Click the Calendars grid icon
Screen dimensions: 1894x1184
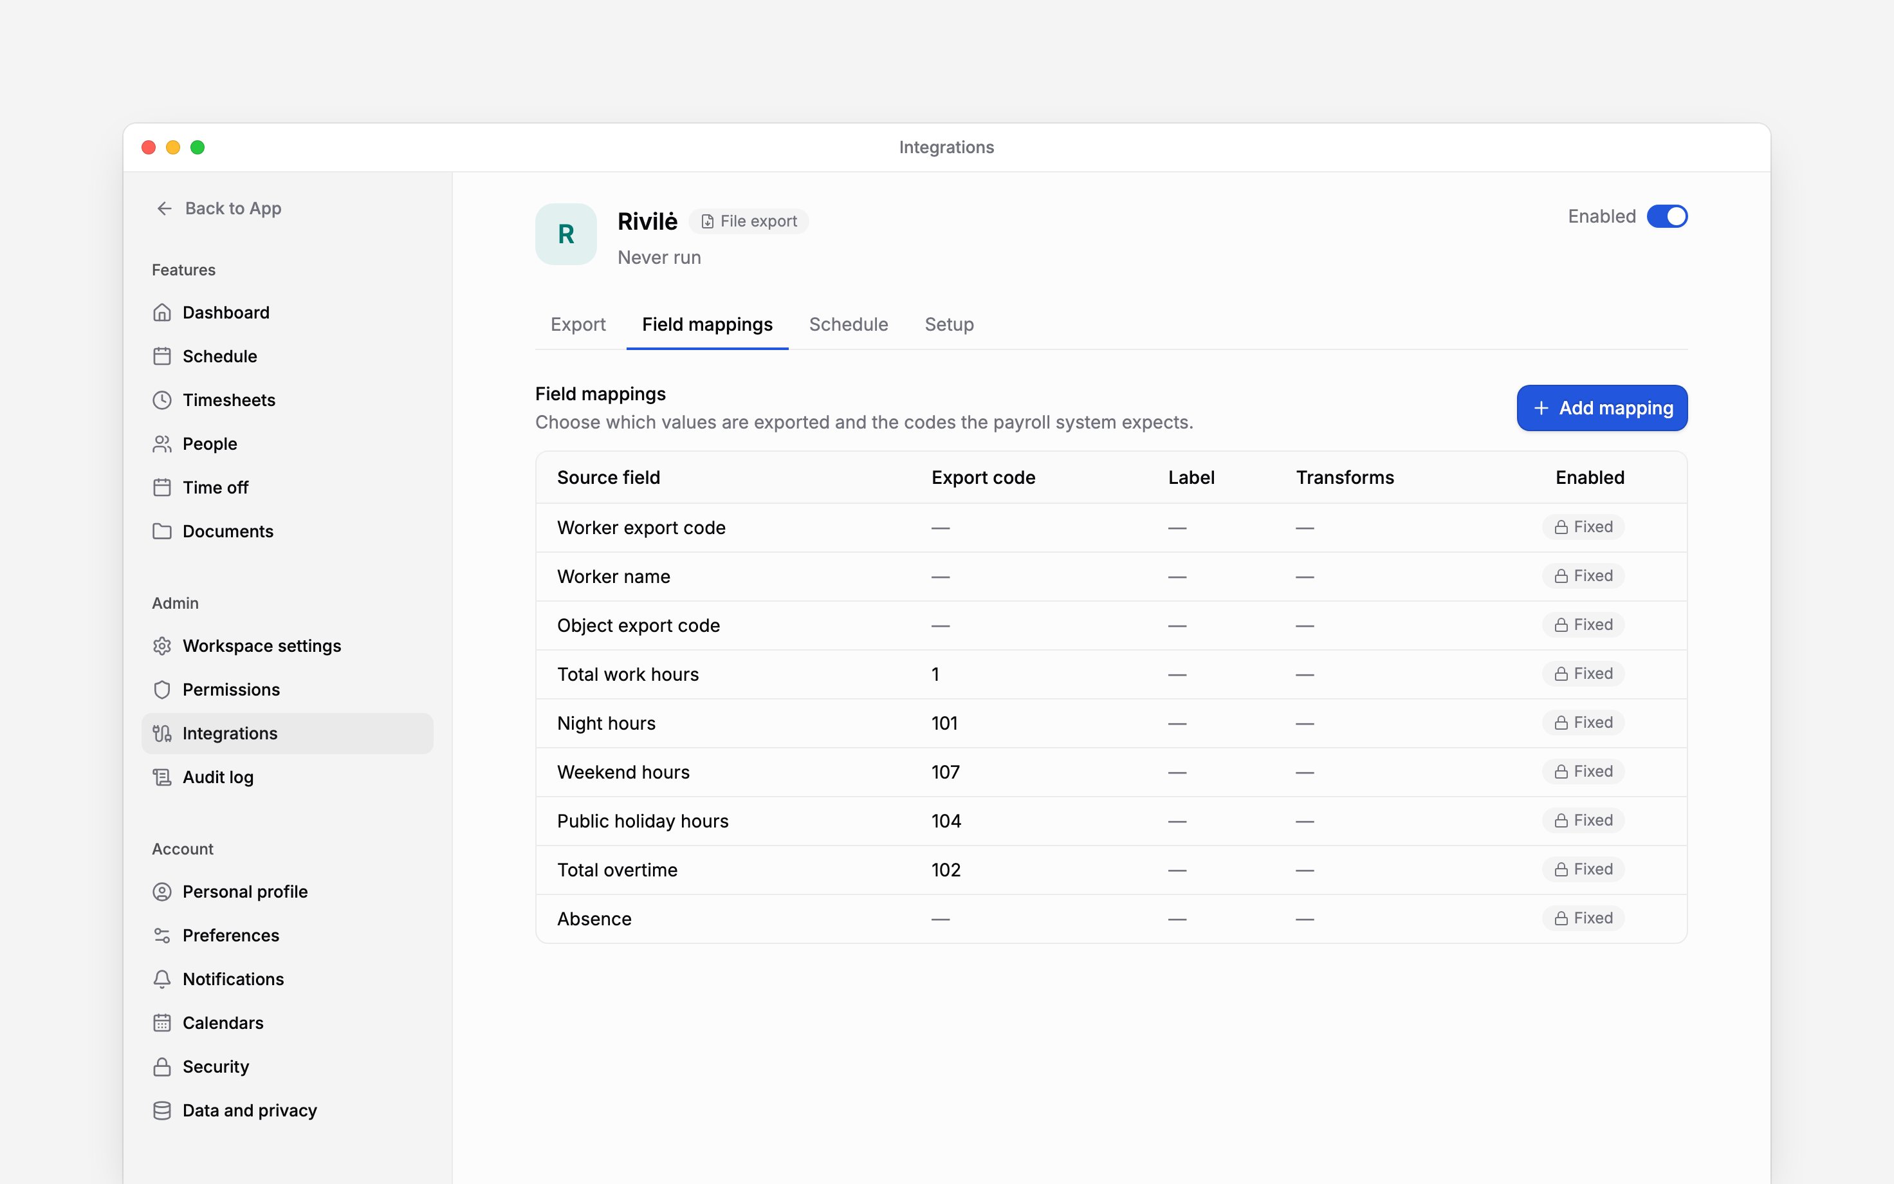(x=162, y=1024)
